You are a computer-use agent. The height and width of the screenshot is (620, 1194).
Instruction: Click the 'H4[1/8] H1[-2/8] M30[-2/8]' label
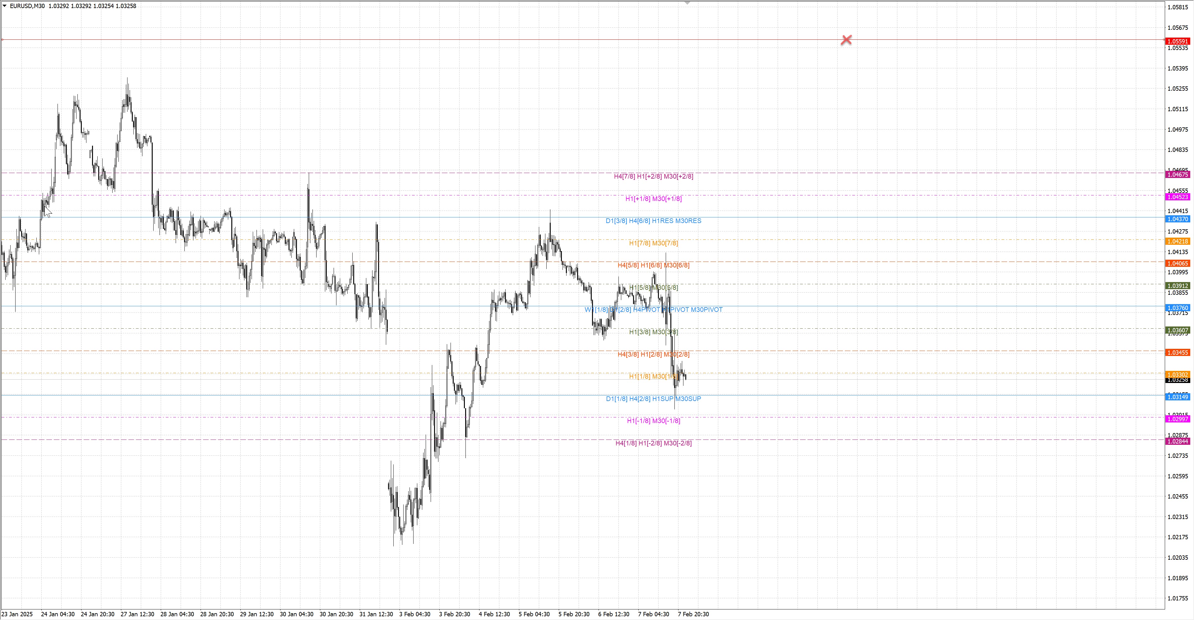point(653,443)
